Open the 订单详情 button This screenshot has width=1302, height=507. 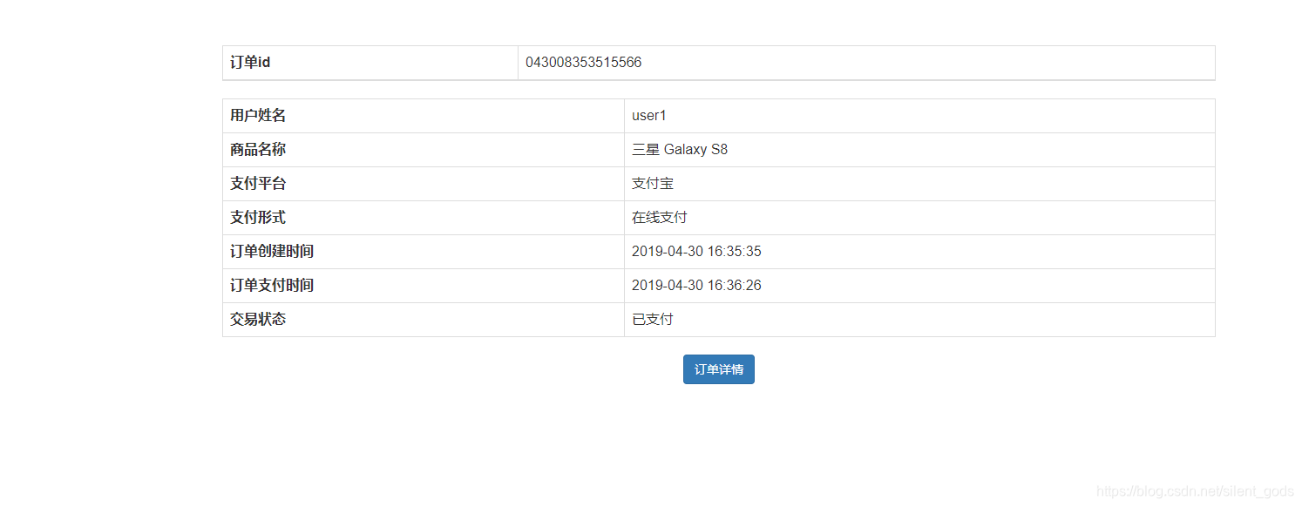click(718, 369)
